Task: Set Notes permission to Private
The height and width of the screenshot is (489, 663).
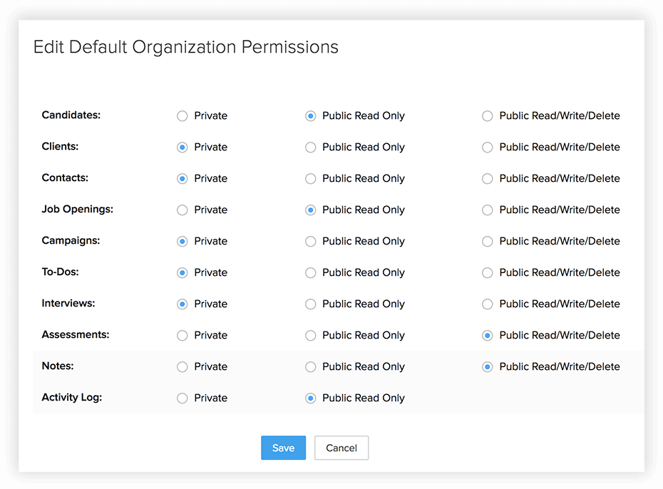Action: click(x=183, y=367)
